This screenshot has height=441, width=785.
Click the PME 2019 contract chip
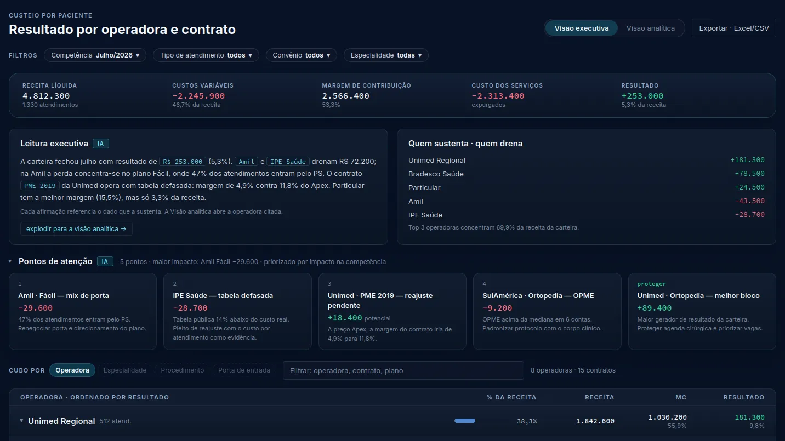(40, 186)
